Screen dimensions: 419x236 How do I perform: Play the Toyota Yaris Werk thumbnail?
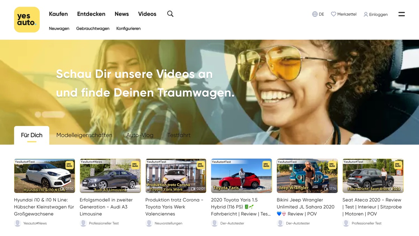coord(176,176)
